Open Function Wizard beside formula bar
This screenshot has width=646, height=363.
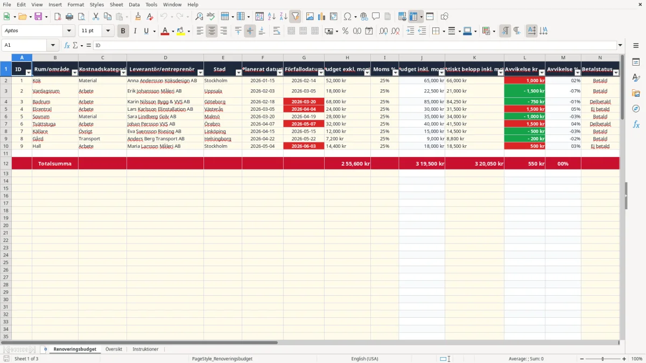tap(67, 46)
